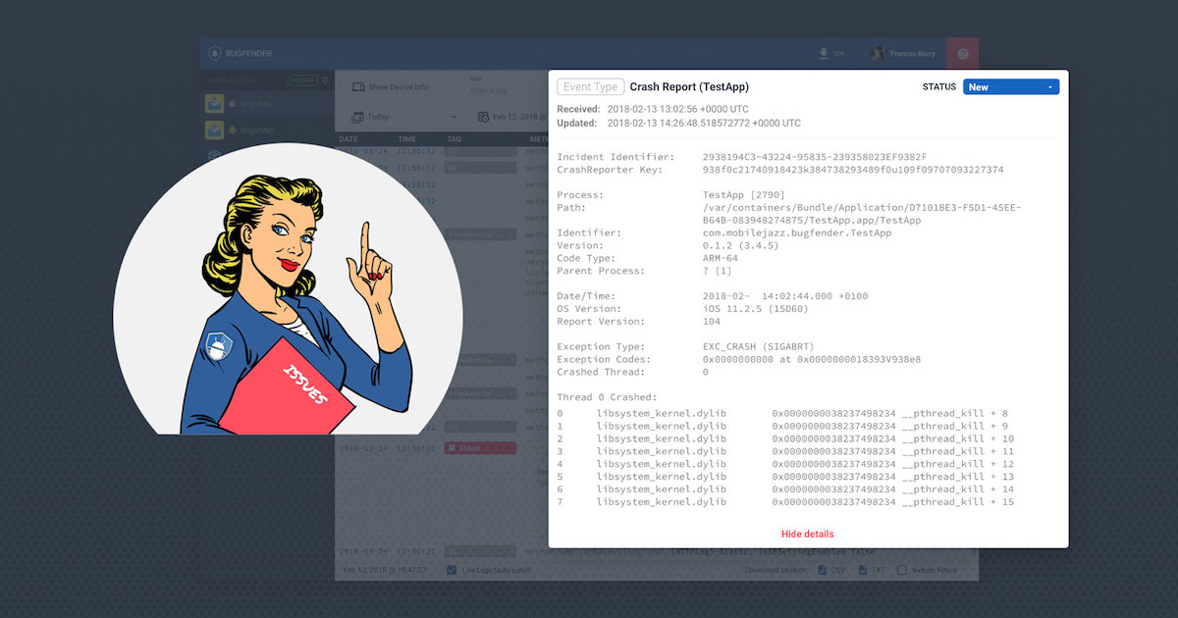The height and width of the screenshot is (618, 1178).
Task: Click the Crash Report (TestApp) title
Action: tap(689, 87)
